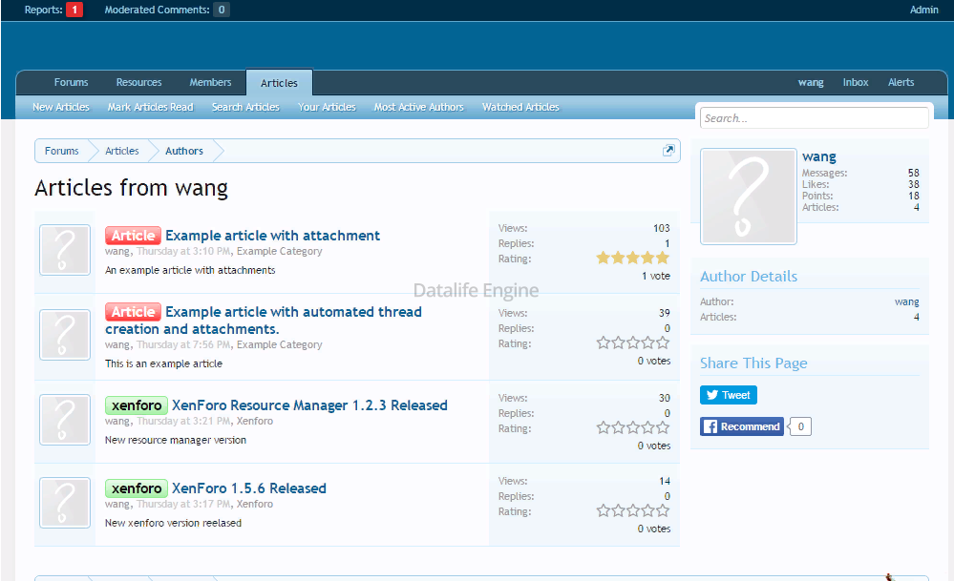Screen dimensions: 954x581
Task: Open Xenforo category of Resource Manager article
Action: [x=254, y=421]
